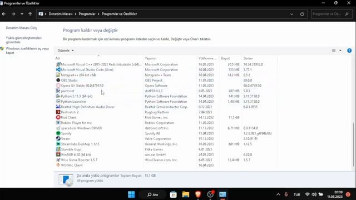The height and width of the screenshot is (200, 356).
Task: Select the OBS Project publisher cell
Action: pos(154,80)
